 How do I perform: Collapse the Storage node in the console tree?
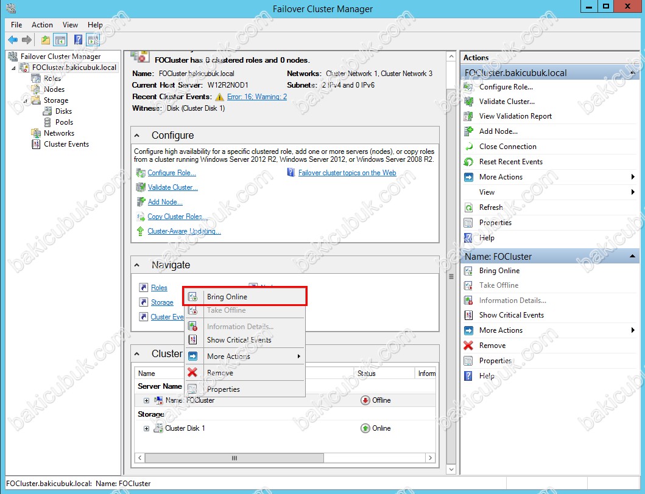click(25, 101)
